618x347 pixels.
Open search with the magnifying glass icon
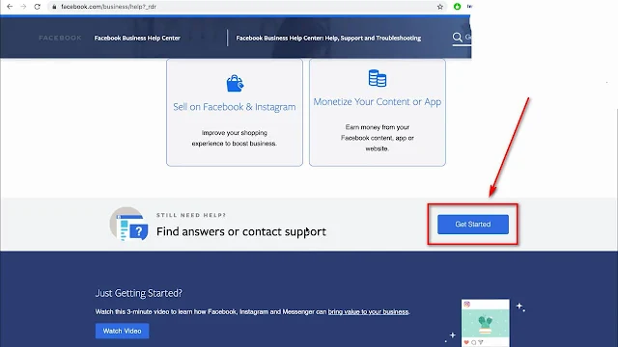[x=457, y=38]
